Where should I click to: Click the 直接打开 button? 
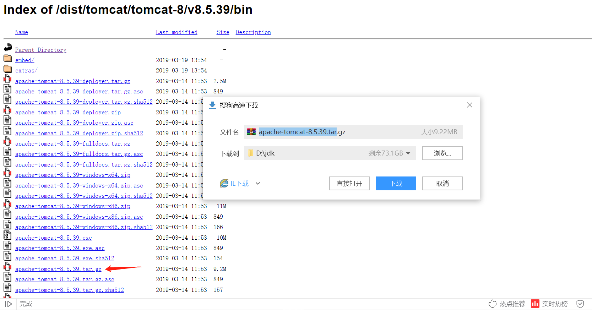pyautogui.click(x=349, y=184)
